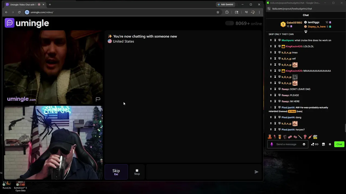Click username flaaqz on PLEASE message
This screenshot has height=194, width=346.
tap(285, 95)
